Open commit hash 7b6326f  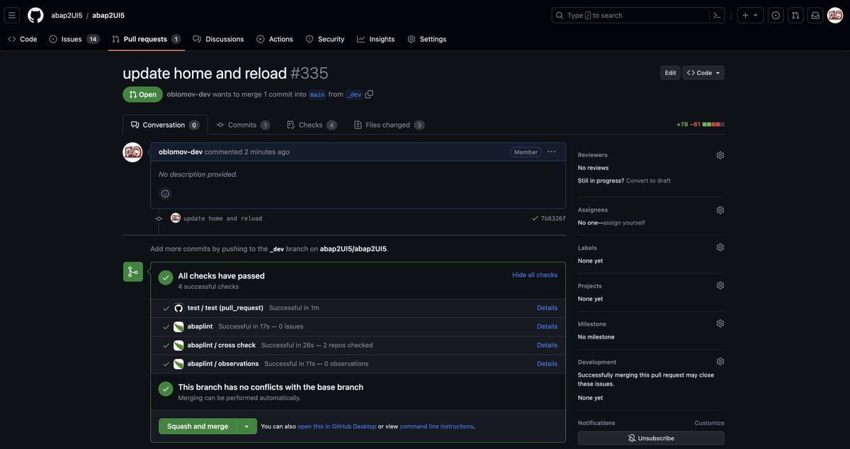pyautogui.click(x=553, y=218)
